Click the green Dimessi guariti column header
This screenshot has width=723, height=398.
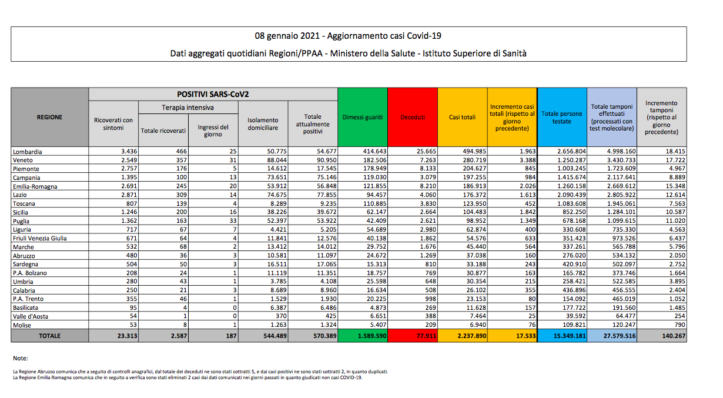point(362,117)
